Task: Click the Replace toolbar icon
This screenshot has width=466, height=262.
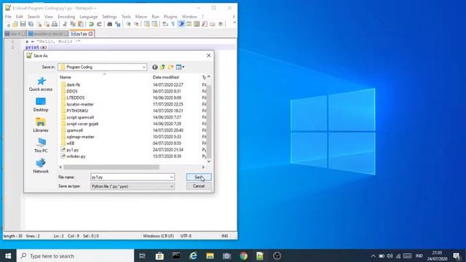Action: coord(118,24)
